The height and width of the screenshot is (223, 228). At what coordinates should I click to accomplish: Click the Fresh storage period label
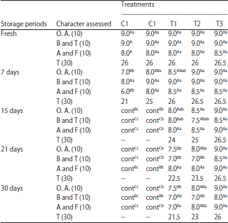[x=9, y=34]
